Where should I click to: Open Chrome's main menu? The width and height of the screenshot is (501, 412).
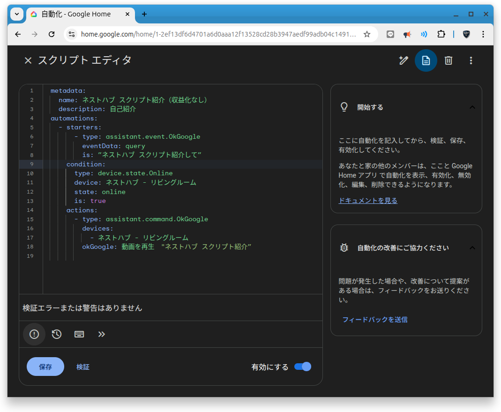pyautogui.click(x=483, y=34)
